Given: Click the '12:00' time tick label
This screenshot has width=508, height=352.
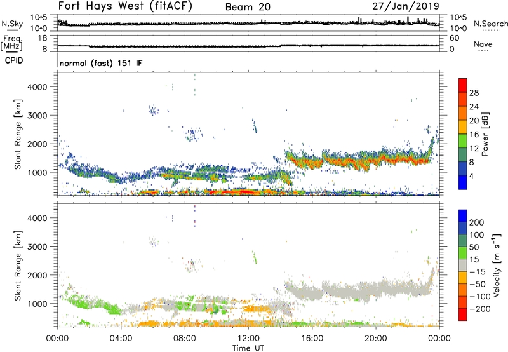Looking at the screenshot, I should 248,339.
